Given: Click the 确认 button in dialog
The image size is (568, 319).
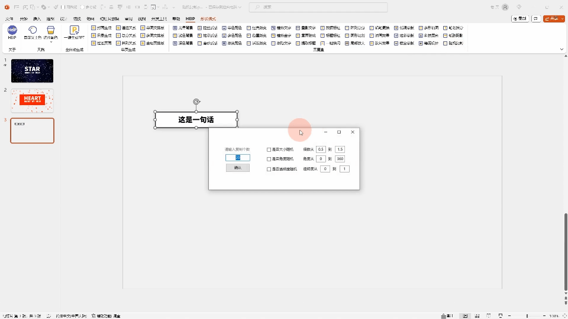Looking at the screenshot, I should pos(238,168).
